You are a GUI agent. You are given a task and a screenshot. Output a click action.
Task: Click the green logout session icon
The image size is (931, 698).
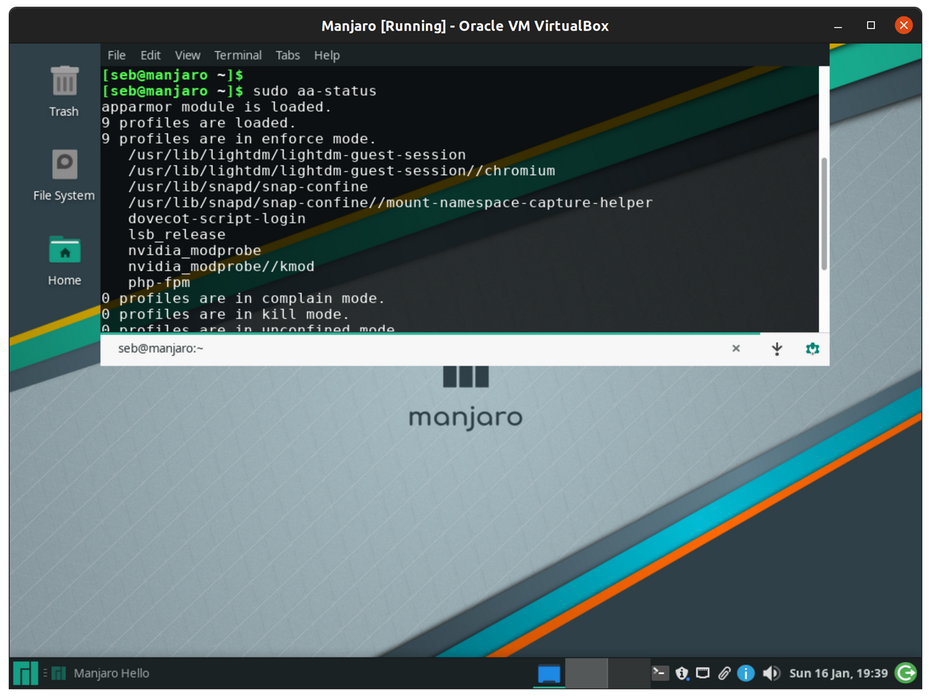pyautogui.click(x=906, y=673)
